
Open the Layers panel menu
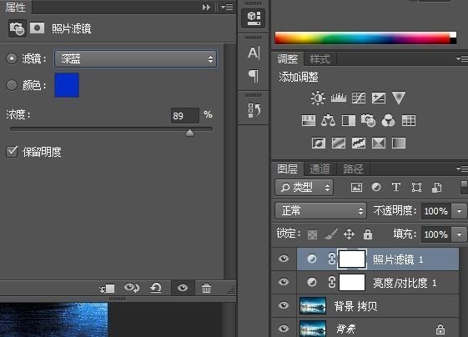[x=462, y=169]
